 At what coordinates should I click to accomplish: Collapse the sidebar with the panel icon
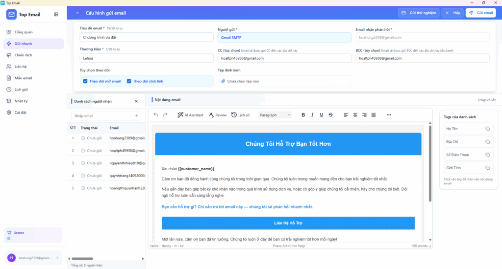pos(56,14)
